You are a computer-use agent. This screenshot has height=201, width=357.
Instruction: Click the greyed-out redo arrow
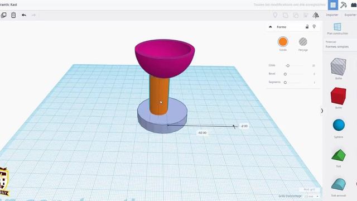coord(33,15)
